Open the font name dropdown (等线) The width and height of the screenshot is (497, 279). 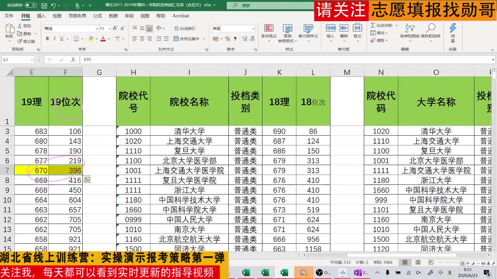[97, 29]
